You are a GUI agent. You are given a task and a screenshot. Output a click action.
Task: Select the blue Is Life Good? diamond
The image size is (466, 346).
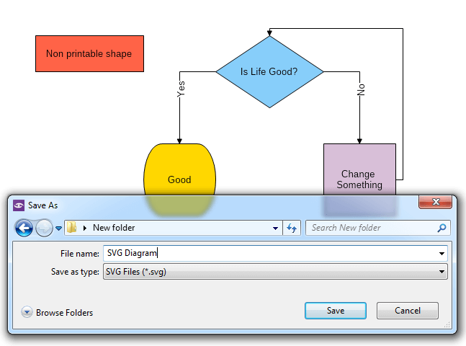point(269,72)
